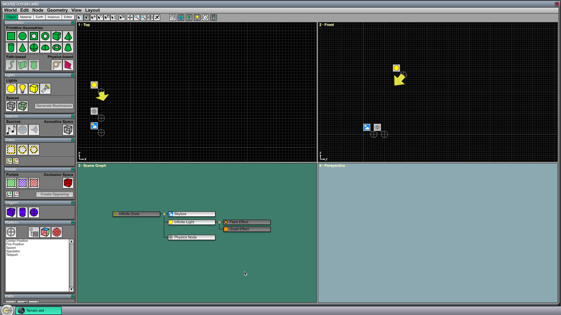The image size is (561, 315).
Task: Click the music notes source icon
Action: point(11,130)
